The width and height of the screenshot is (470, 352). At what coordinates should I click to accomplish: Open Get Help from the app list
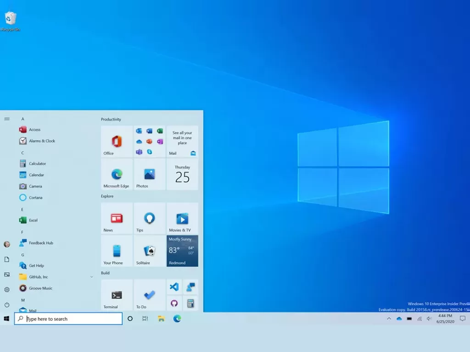coord(56,266)
